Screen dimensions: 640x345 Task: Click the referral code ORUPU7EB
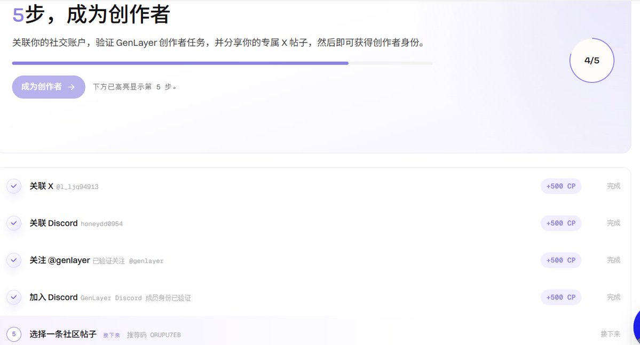[x=165, y=335]
